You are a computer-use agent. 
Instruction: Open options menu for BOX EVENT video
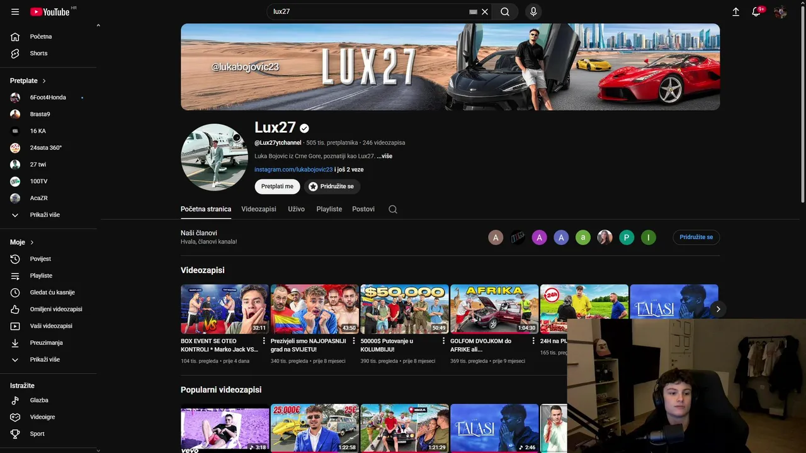264,341
